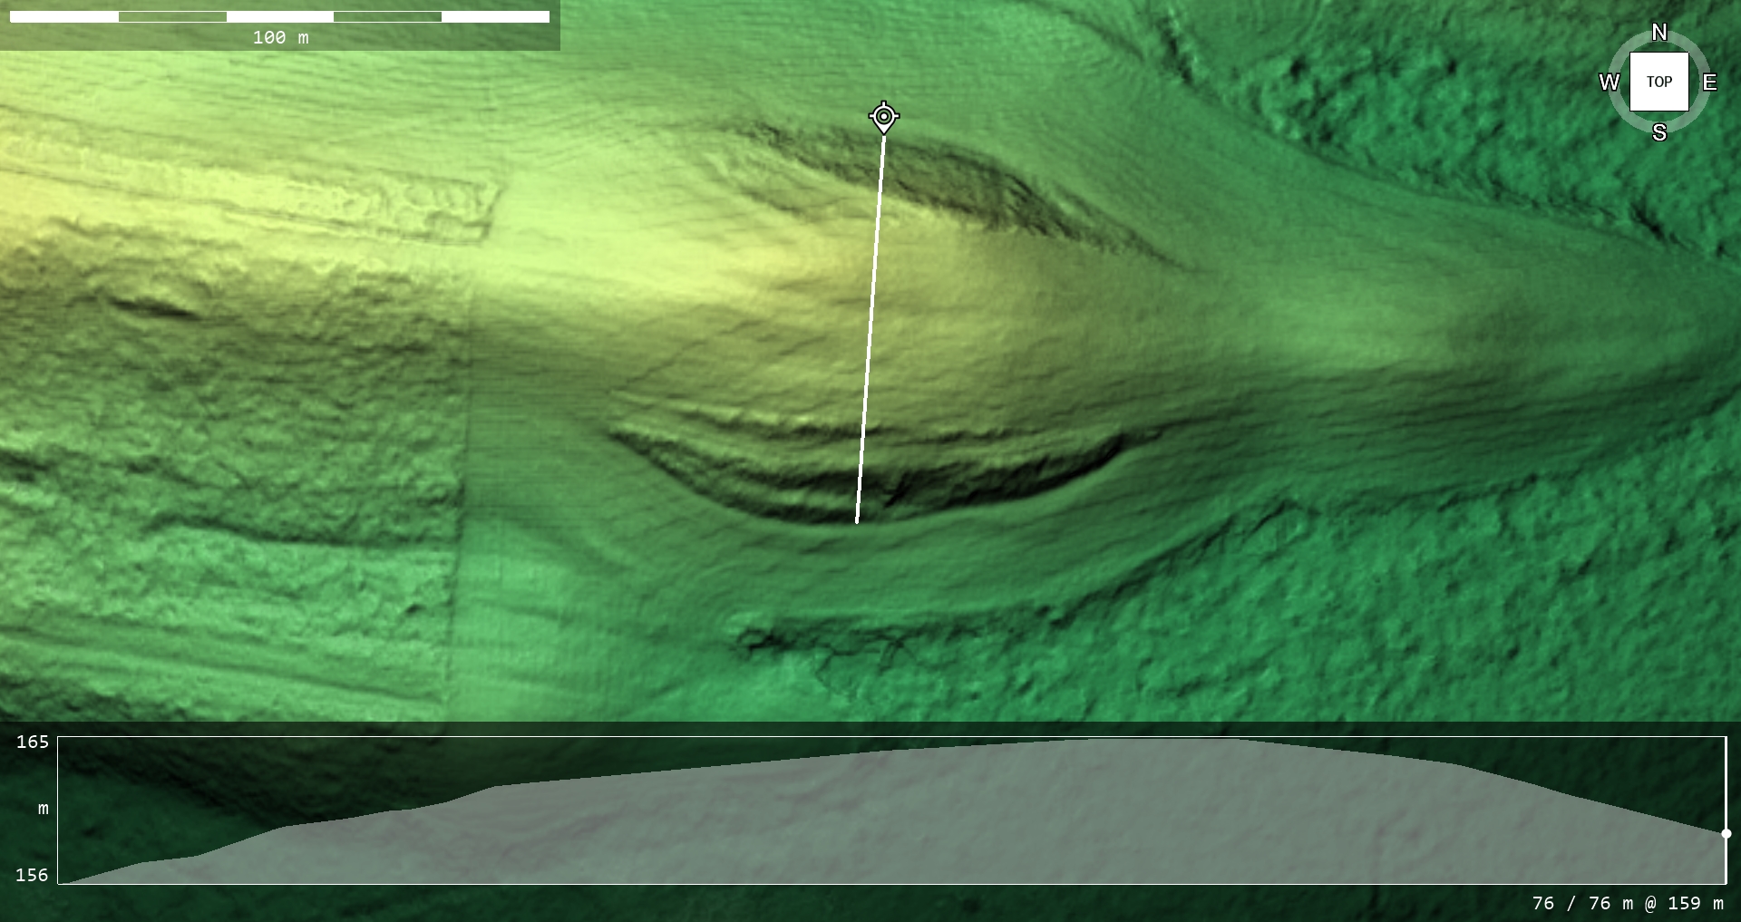This screenshot has width=1741, height=922.
Task: Click the 165 maximum elevation axis label
Action: (x=33, y=742)
